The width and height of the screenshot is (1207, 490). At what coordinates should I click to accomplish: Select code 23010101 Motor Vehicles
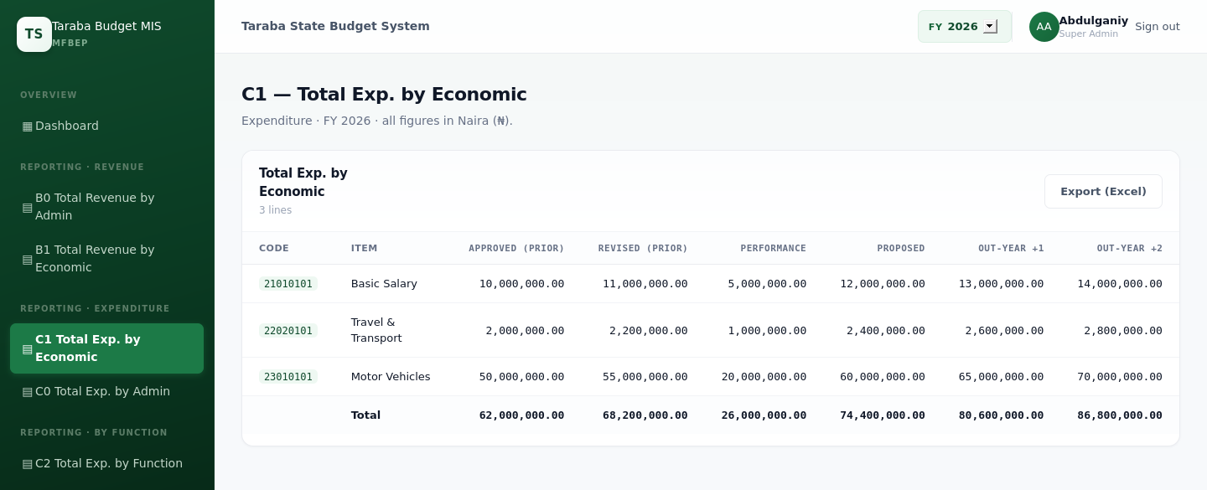click(288, 377)
